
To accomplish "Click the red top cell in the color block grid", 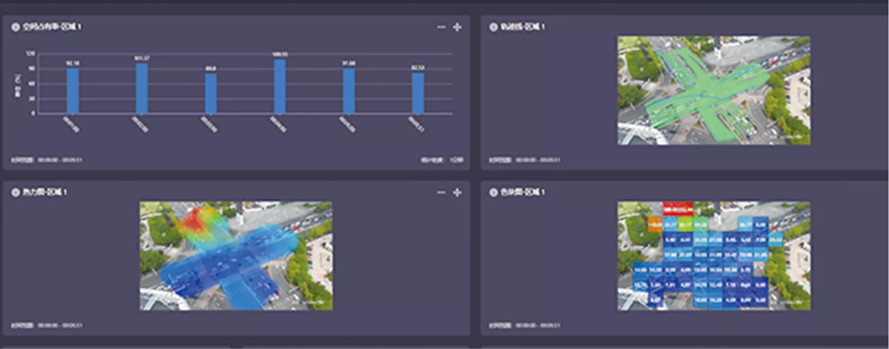I will tap(678, 209).
